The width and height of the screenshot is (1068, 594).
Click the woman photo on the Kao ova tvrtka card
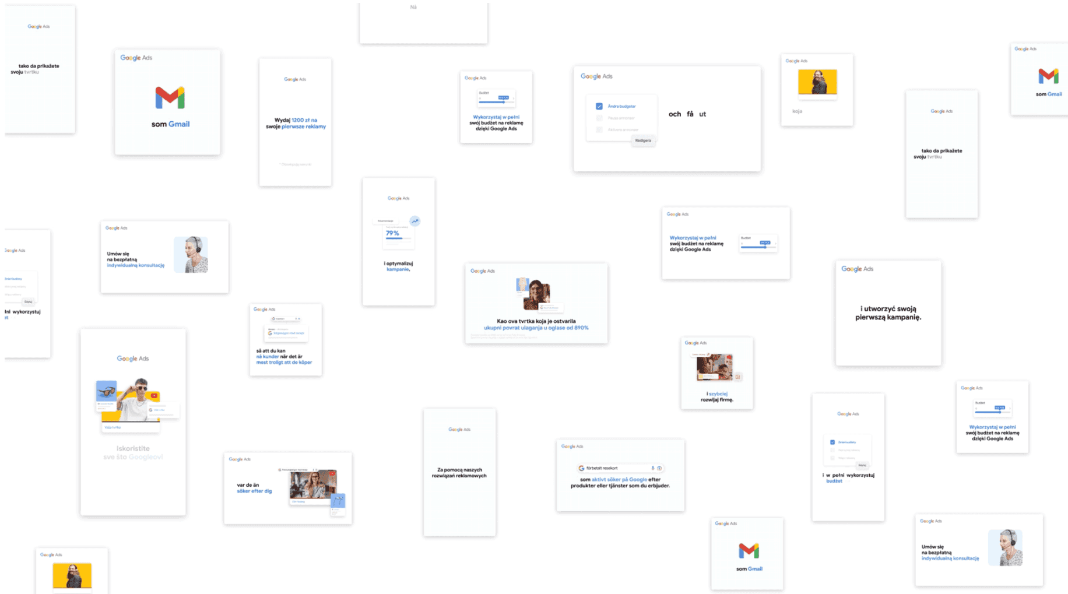pyautogui.click(x=536, y=295)
